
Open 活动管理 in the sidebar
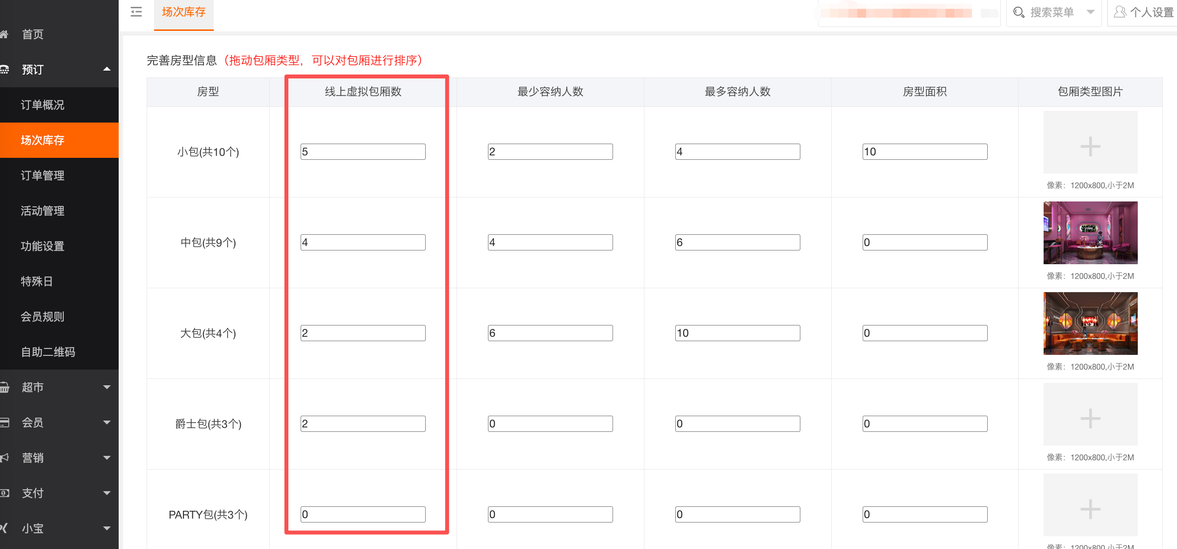pyautogui.click(x=43, y=211)
